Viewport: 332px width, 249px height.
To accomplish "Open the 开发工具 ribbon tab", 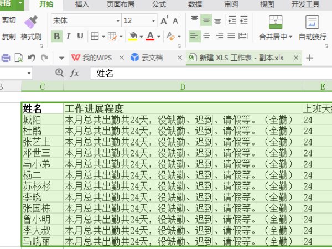I will [305, 4].
